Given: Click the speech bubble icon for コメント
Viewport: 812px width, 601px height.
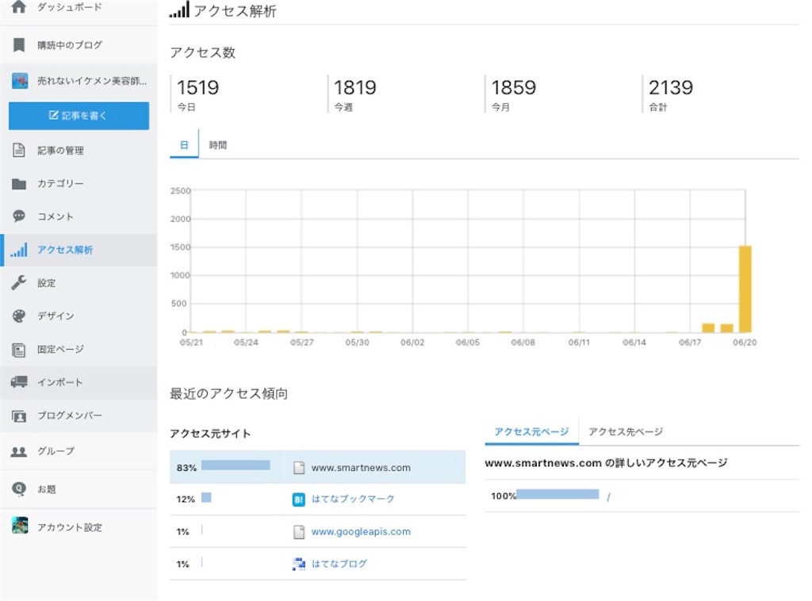Looking at the screenshot, I should (19, 216).
